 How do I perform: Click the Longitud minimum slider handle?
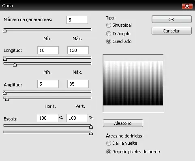[5, 59]
